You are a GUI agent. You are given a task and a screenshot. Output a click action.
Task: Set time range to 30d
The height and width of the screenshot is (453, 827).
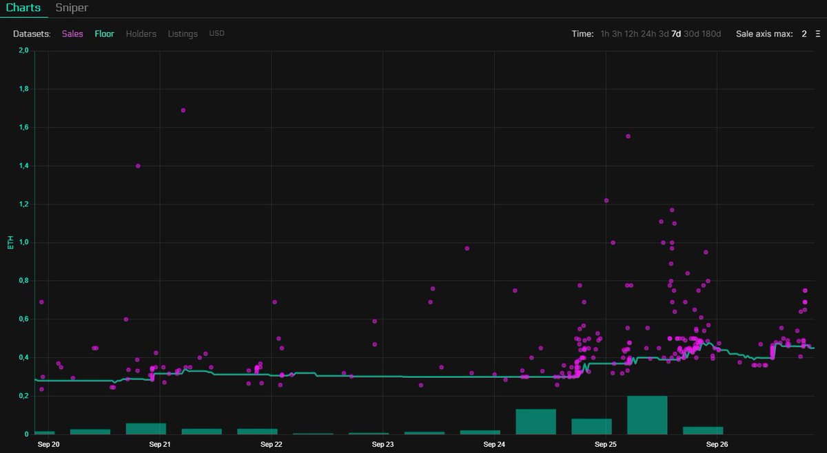coord(691,34)
